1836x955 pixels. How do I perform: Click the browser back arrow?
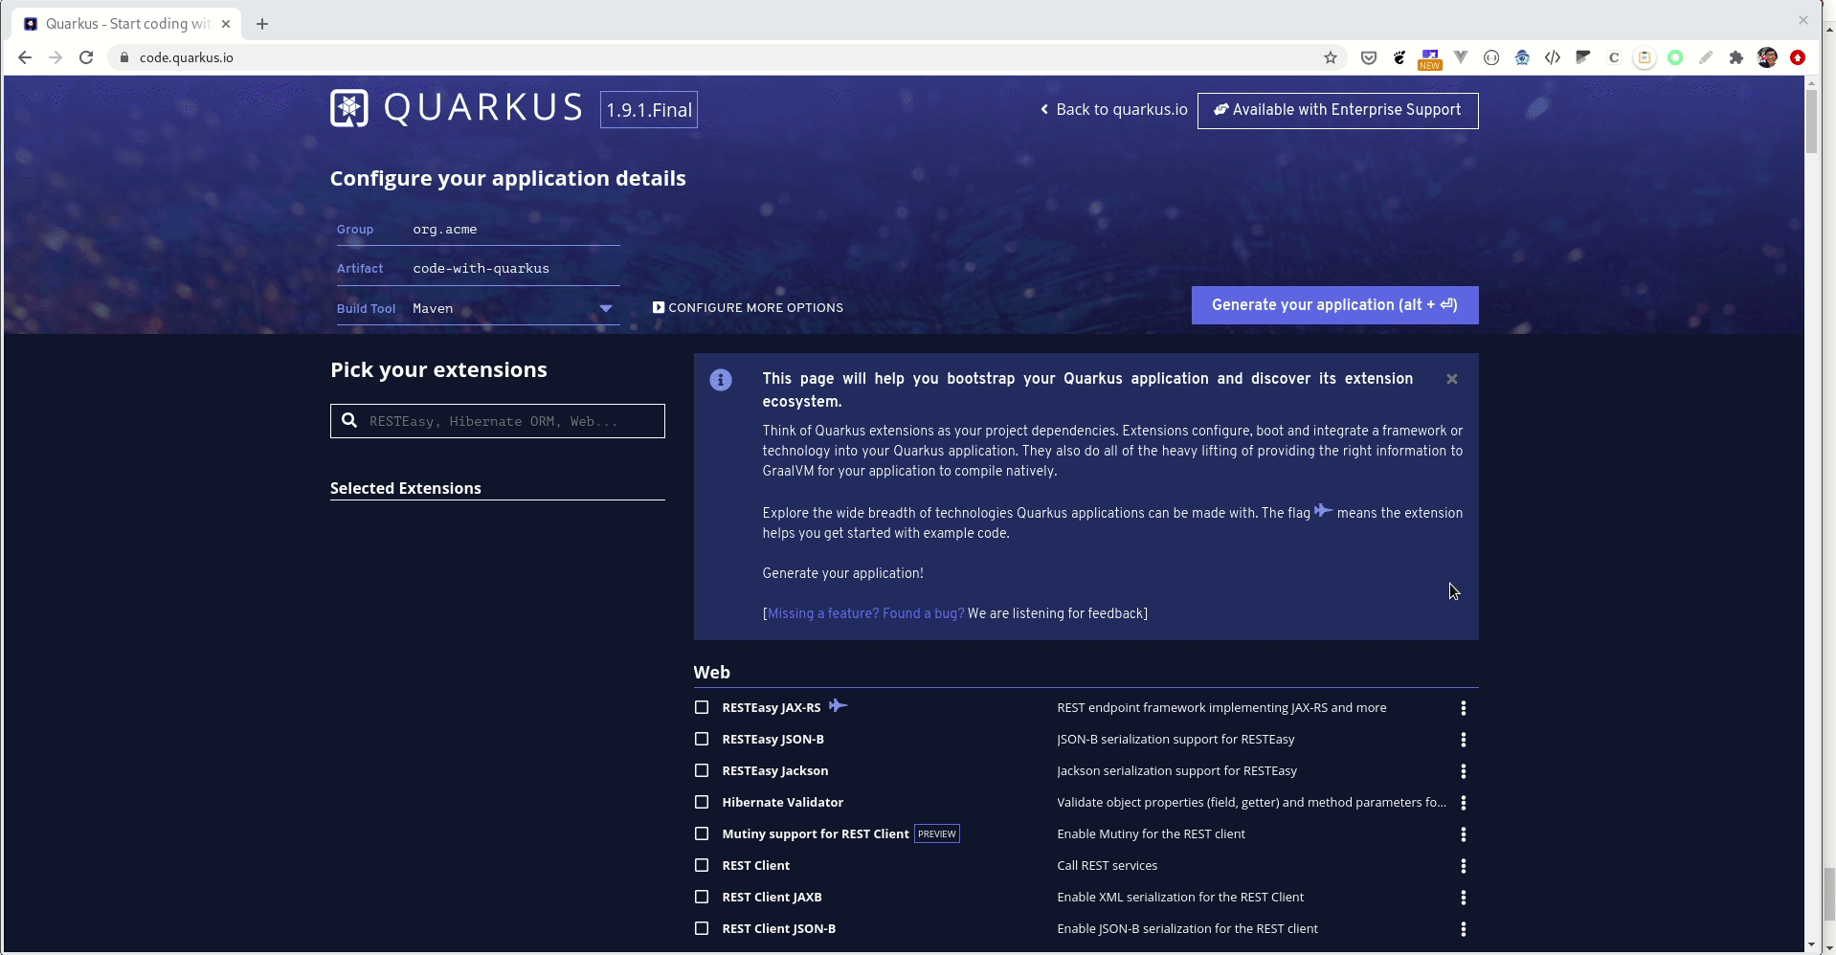25,57
